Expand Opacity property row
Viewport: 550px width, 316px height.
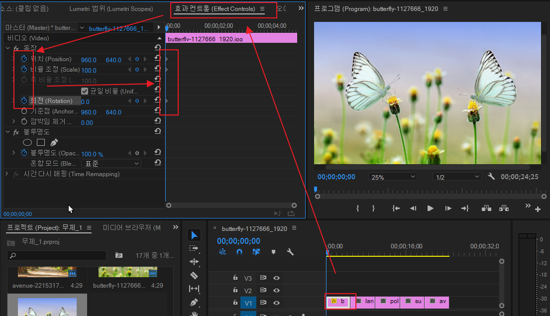pos(13,153)
